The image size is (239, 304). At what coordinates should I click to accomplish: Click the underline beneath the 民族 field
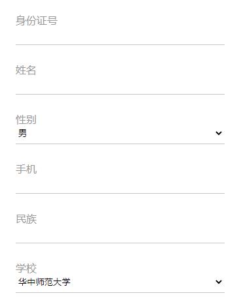pyautogui.click(x=120, y=243)
